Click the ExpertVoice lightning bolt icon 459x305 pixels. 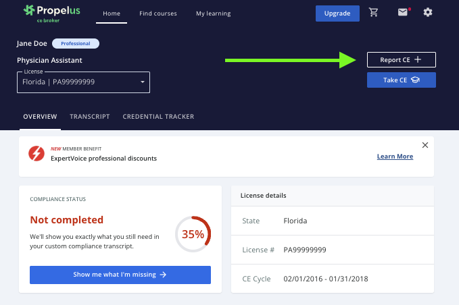[x=37, y=154]
